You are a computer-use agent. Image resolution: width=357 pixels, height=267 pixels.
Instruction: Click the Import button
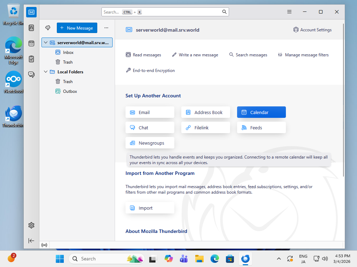150,208
